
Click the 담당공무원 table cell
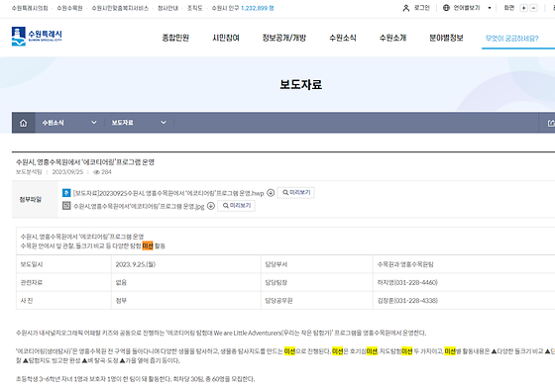coord(317,301)
